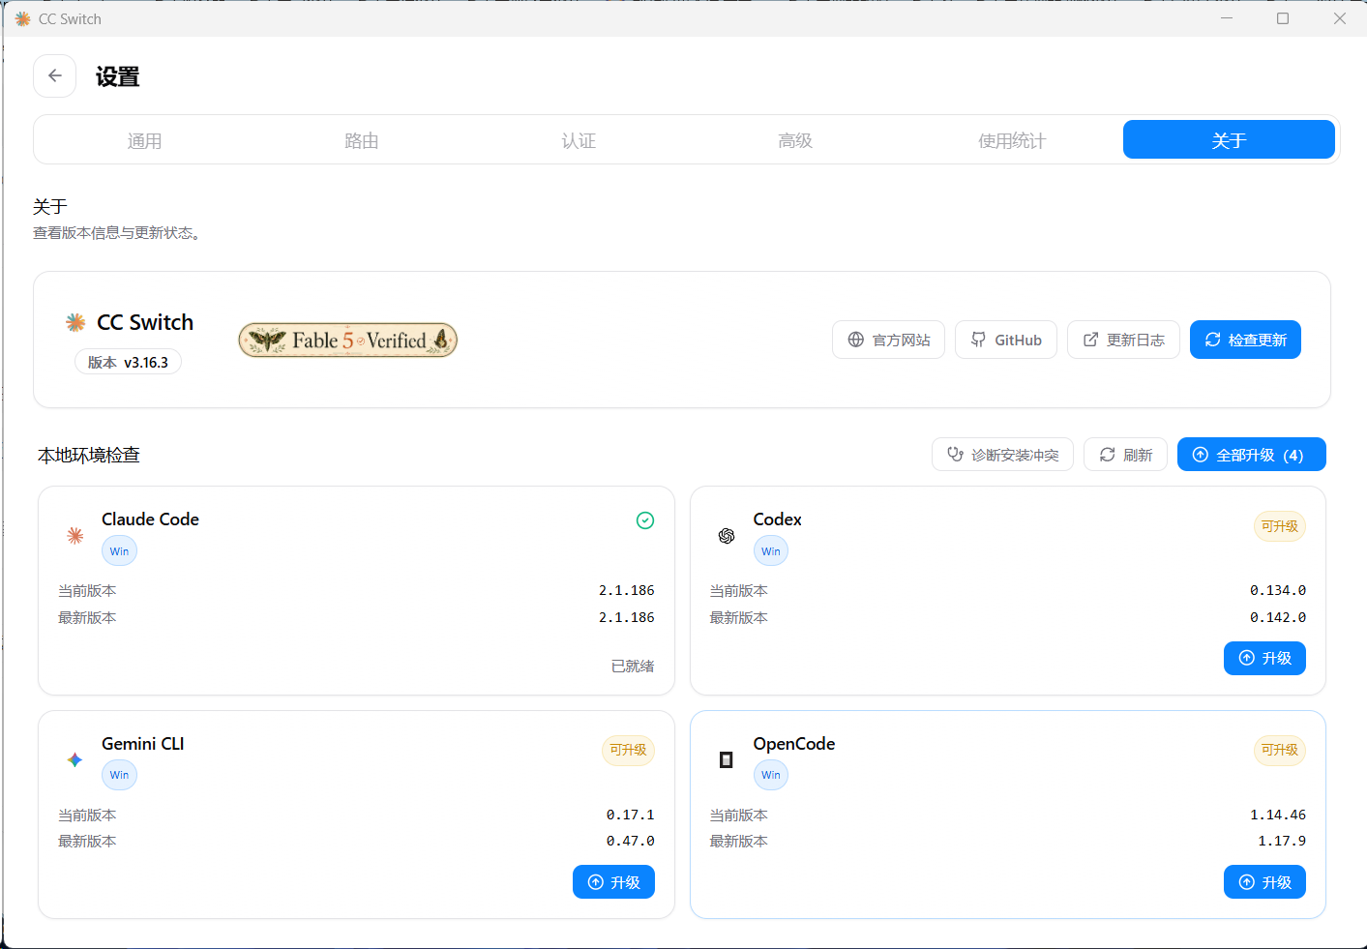Click the Fable 5 Verified badge
1367x949 pixels.
[347, 340]
